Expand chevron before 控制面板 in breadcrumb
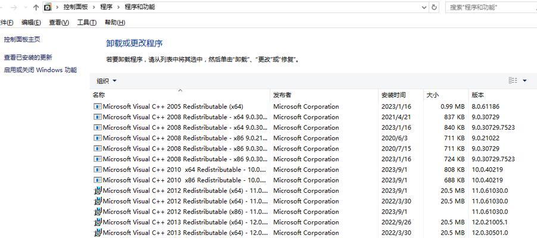The width and height of the screenshot is (537, 238). [57, 7]
